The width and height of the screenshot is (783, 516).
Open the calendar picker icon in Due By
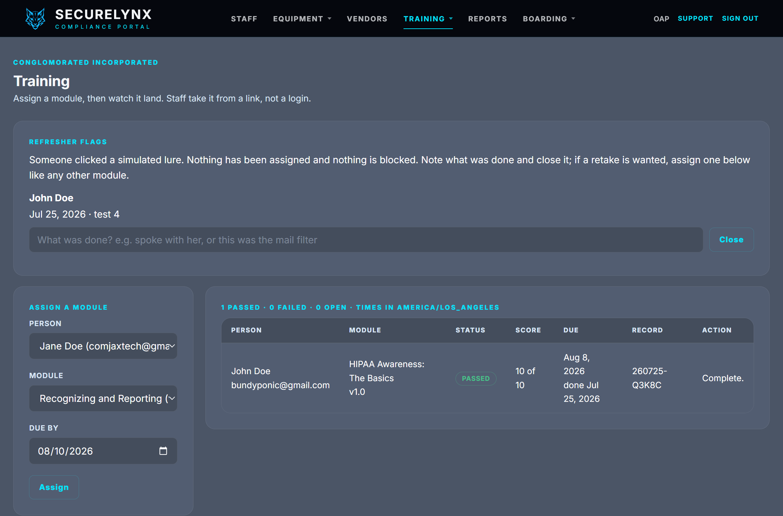(x=163, y=451)
